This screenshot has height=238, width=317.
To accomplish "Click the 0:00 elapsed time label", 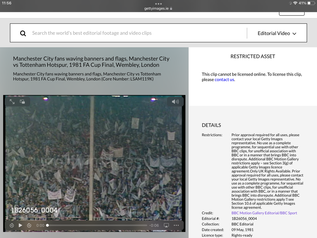I will click(x=40, y=225).
